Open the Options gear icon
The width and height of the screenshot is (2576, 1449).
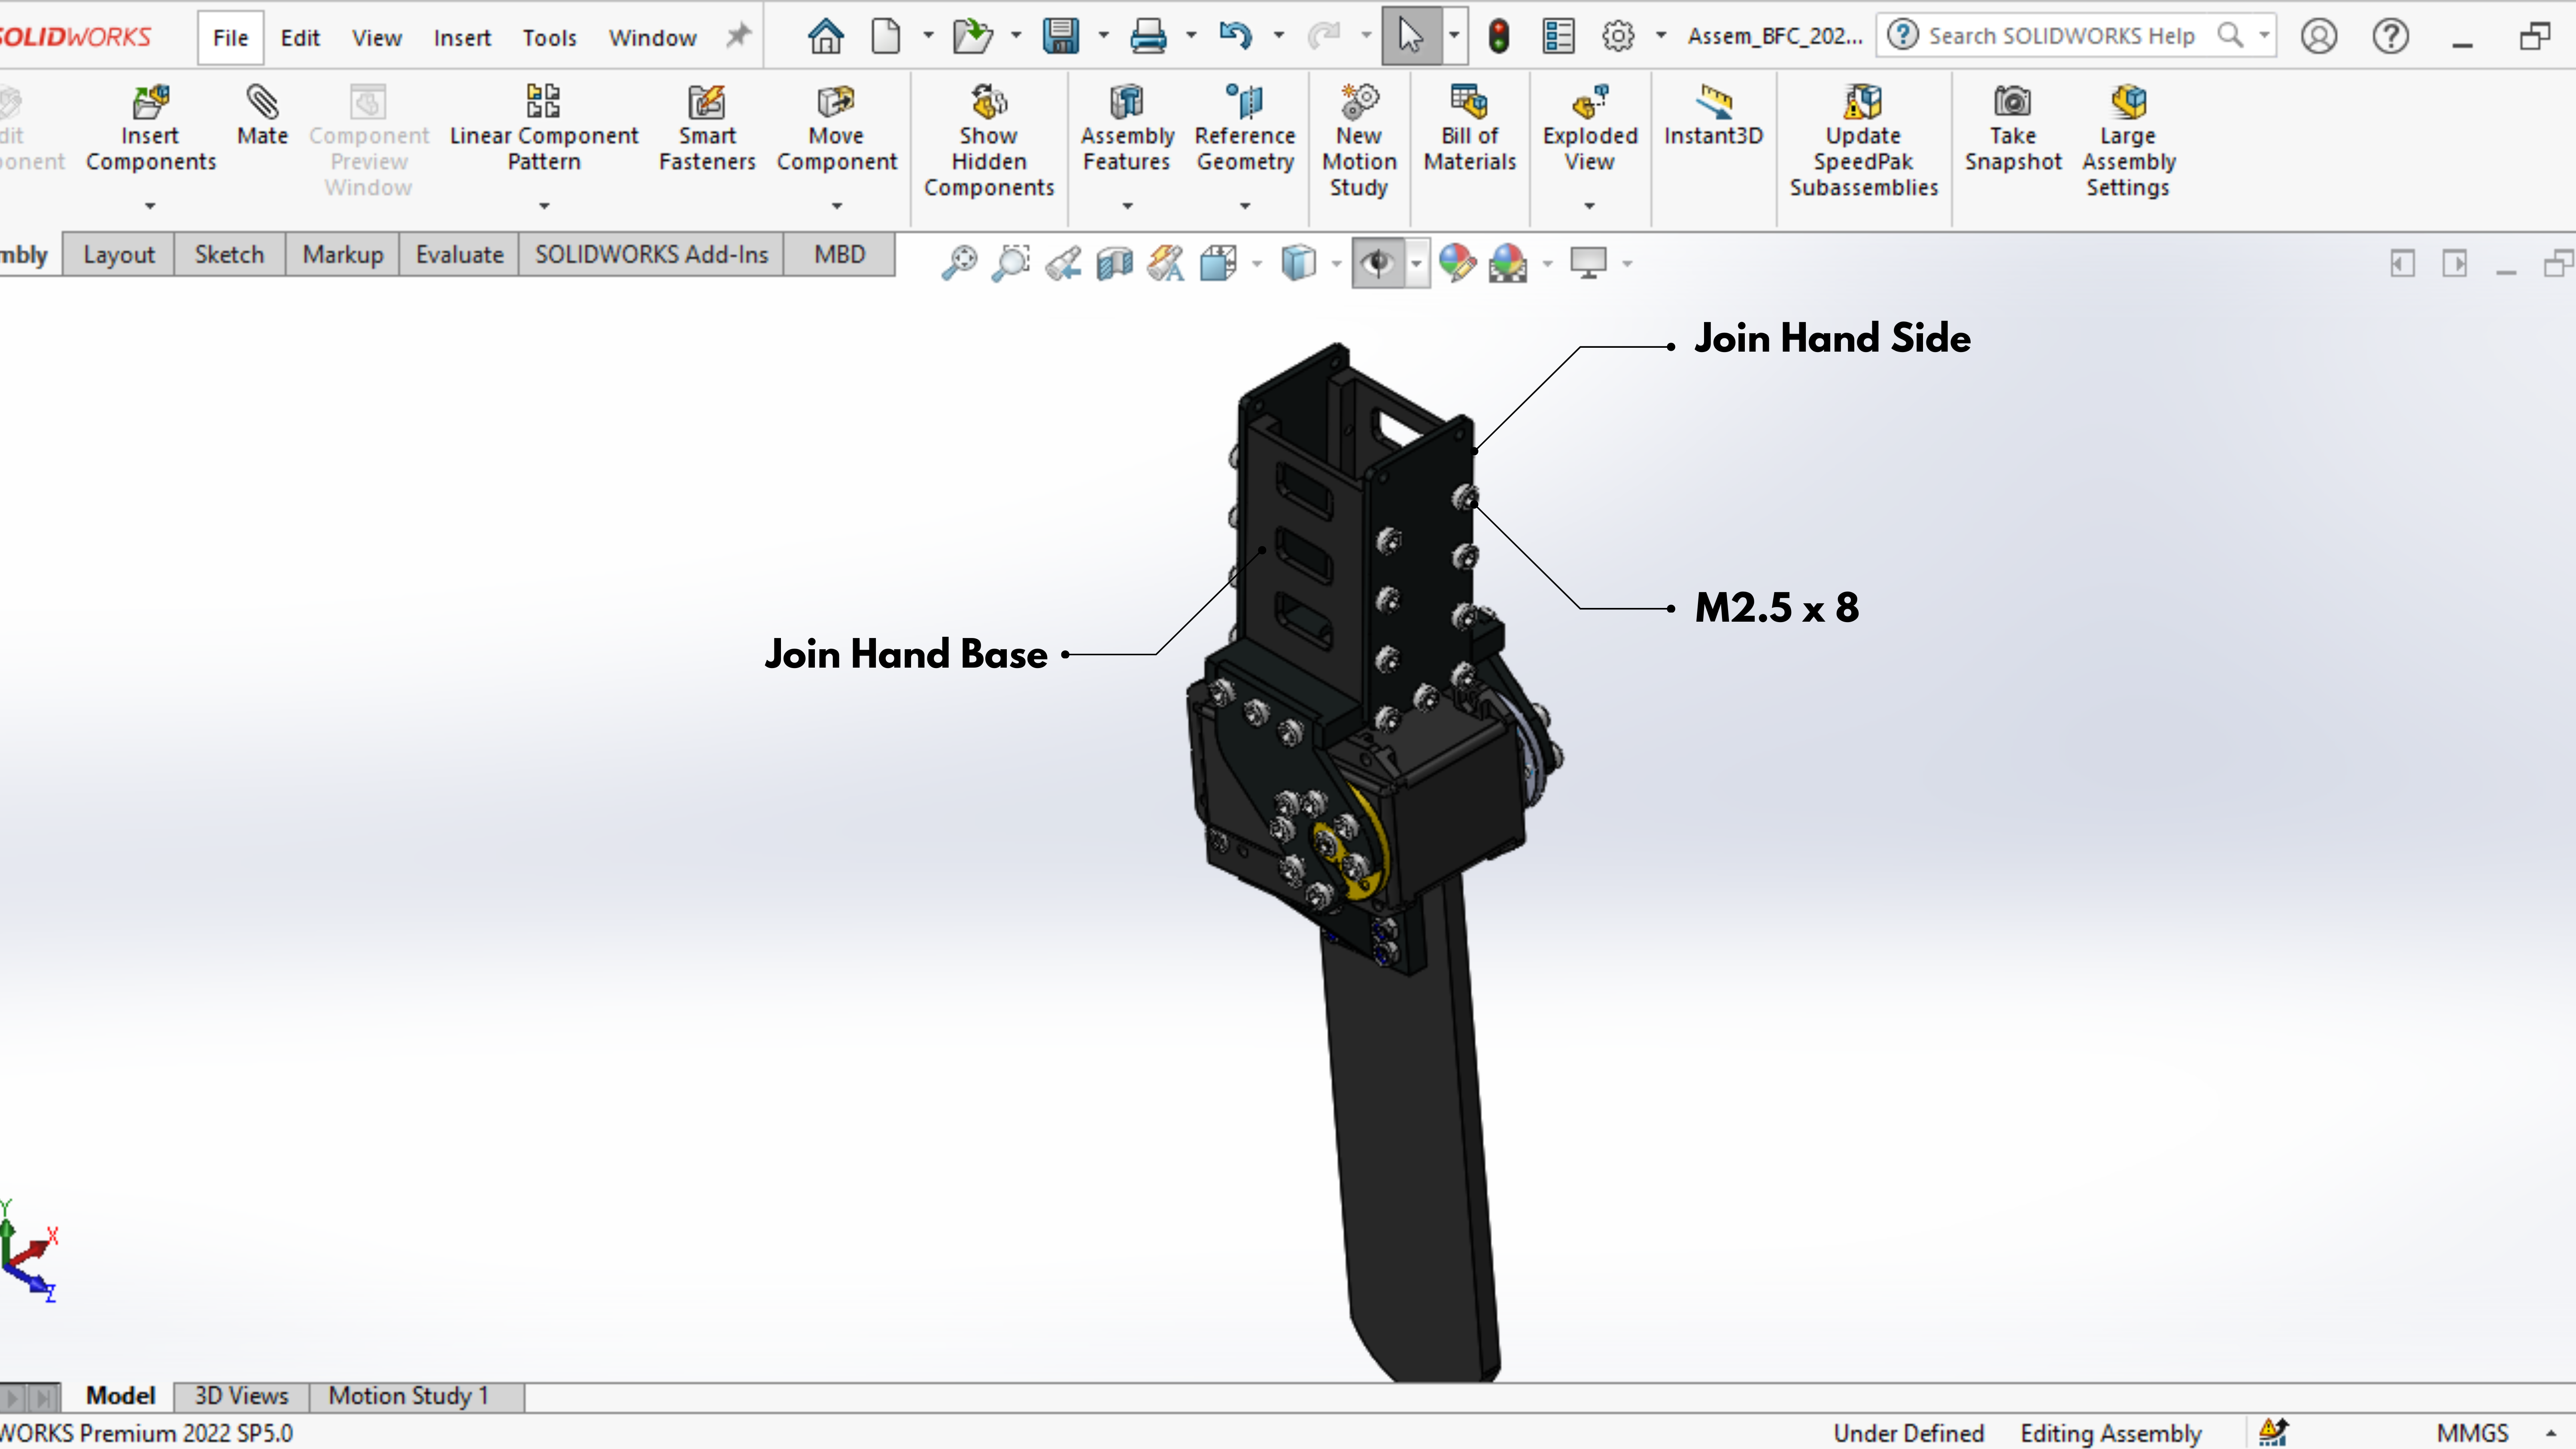coord(1618,37)
